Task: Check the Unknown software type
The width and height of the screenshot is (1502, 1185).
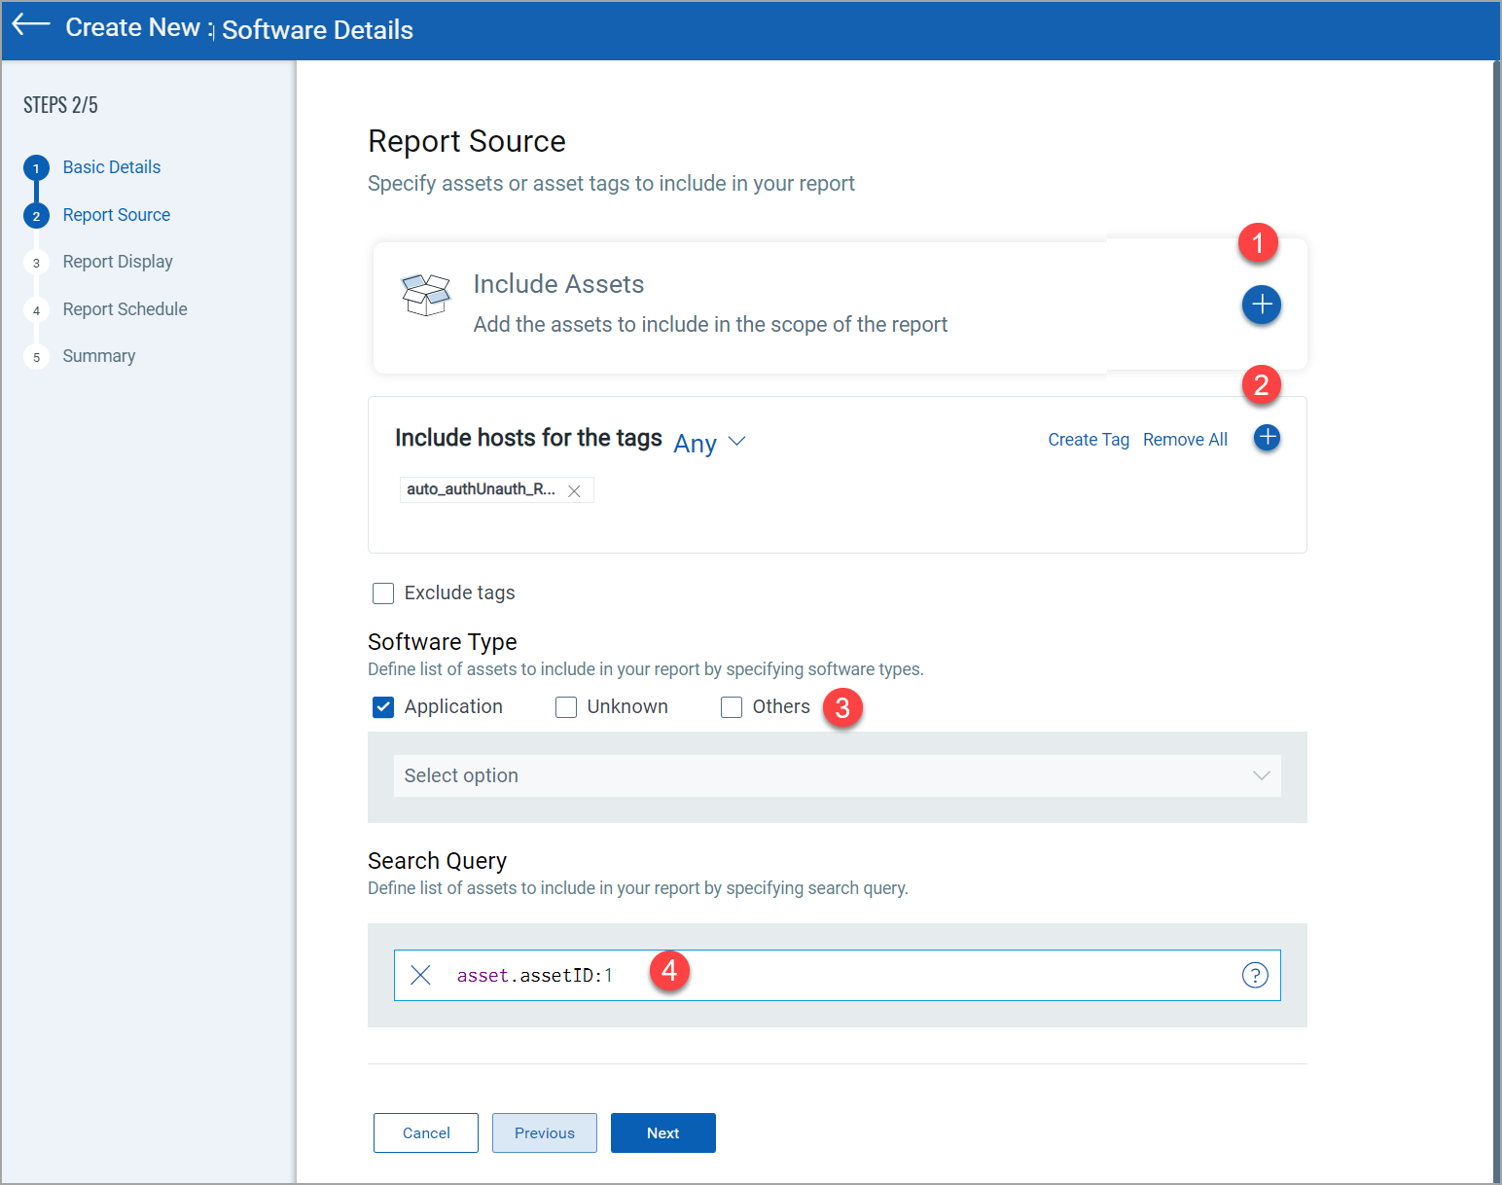Action: point(566,707)
